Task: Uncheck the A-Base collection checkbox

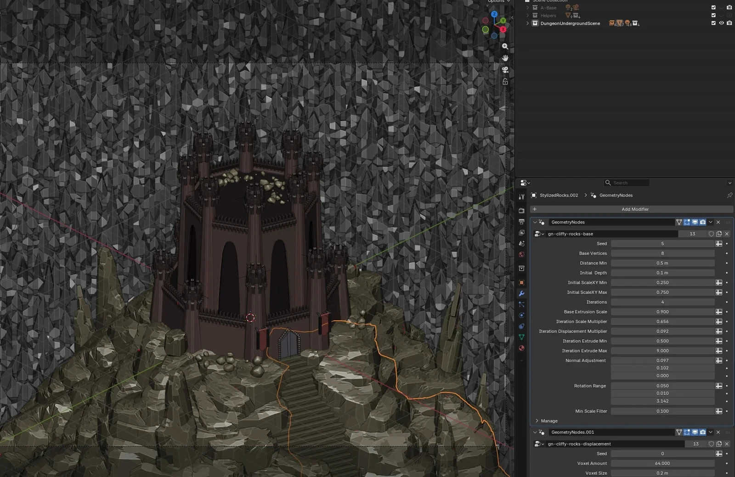Action: (x=713, y=7)
